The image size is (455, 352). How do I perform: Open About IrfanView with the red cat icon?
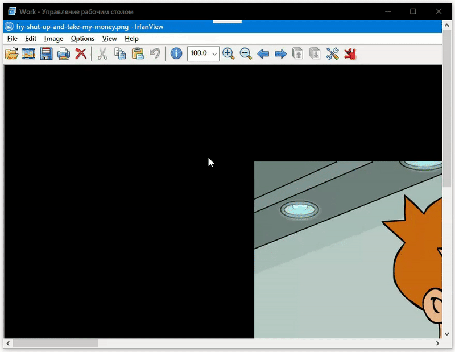click(x=350, y=53)
